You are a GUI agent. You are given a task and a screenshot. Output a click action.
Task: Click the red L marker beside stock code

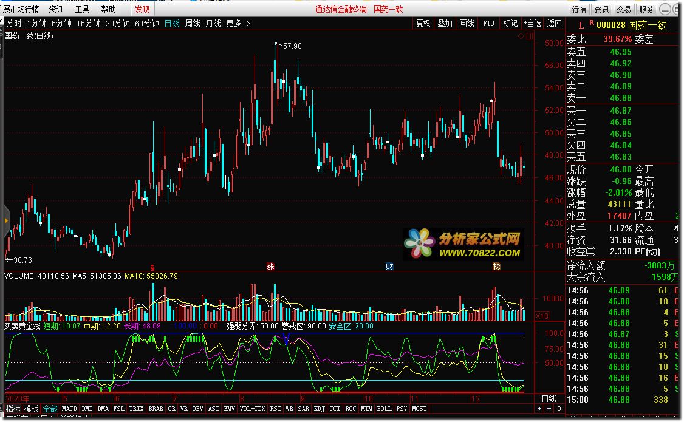(581, 26)
